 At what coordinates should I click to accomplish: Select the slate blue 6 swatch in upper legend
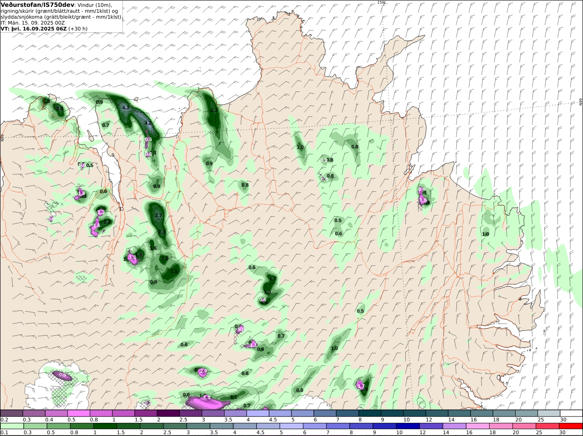[x=325, y=413]
